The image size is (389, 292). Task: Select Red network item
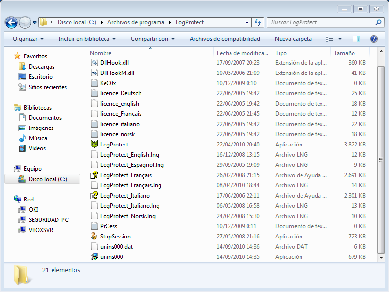tap(23, 200)
